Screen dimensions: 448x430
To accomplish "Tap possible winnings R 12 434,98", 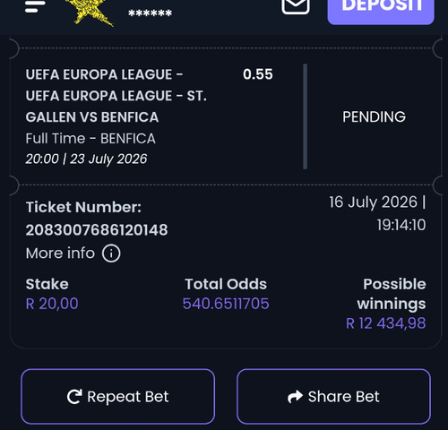I will coord(385,323).
